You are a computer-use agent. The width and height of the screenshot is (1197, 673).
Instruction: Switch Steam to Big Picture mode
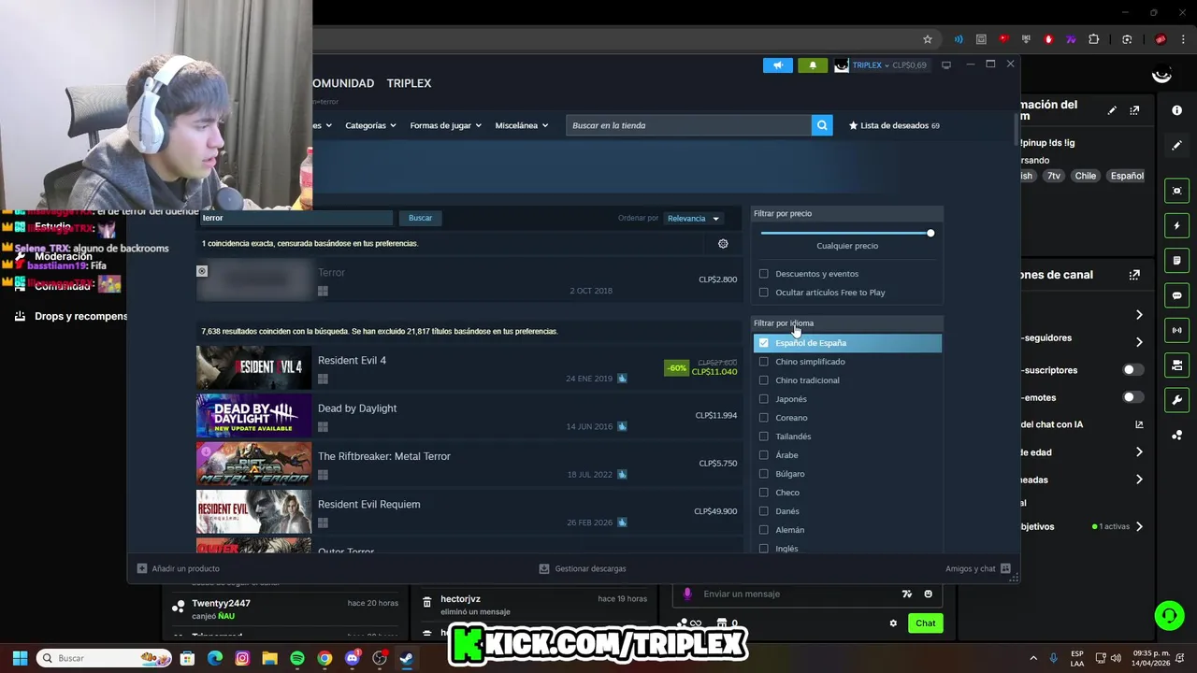(946, 65)
